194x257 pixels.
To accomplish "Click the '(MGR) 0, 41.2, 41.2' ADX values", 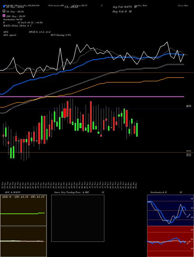I will [x=40, y=32].
